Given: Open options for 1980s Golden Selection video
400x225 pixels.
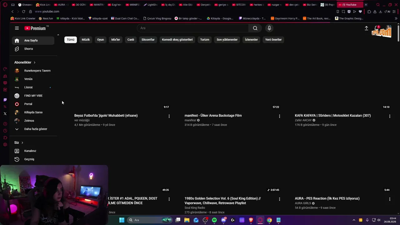Looking at the screenshot, I should point(279,199).
